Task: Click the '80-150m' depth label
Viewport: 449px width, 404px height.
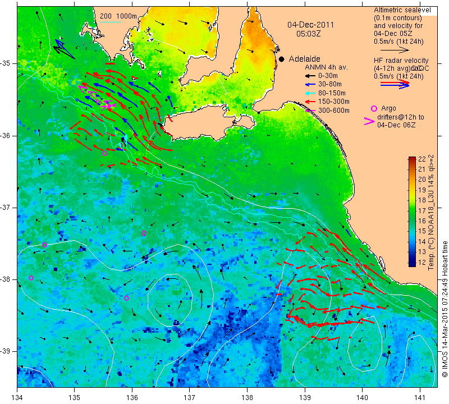Action: point(332,93)
